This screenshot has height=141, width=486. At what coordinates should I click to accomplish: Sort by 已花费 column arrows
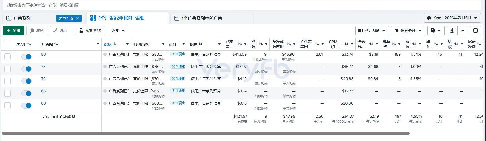pos(240,44)
